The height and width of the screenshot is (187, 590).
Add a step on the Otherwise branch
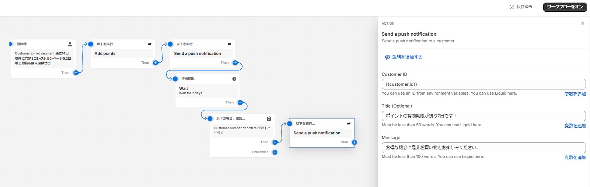(x=275, y=152)
